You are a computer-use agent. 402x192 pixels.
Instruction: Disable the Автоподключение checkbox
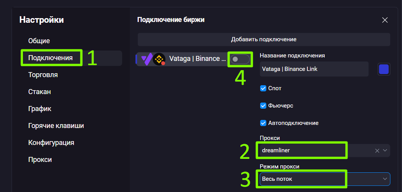pos(263,123)
